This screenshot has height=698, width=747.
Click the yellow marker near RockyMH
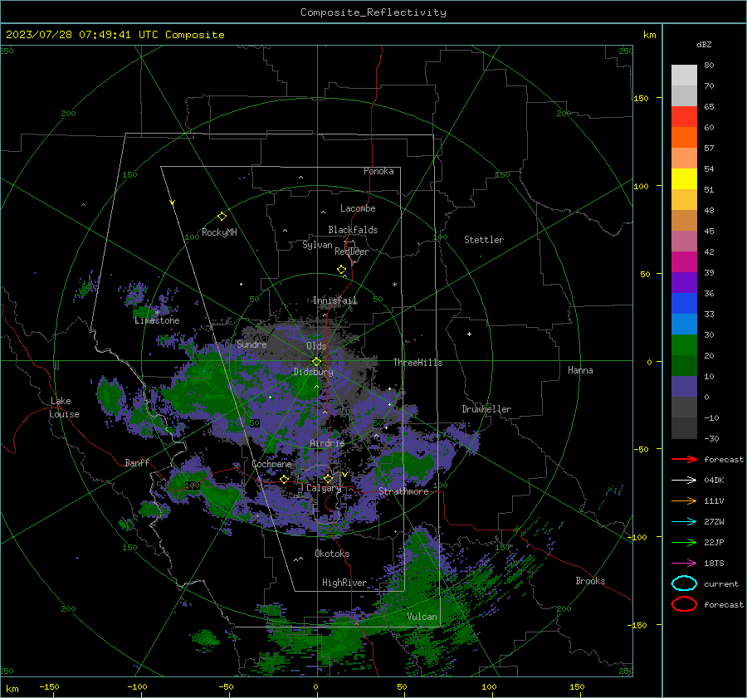(222, 217)
